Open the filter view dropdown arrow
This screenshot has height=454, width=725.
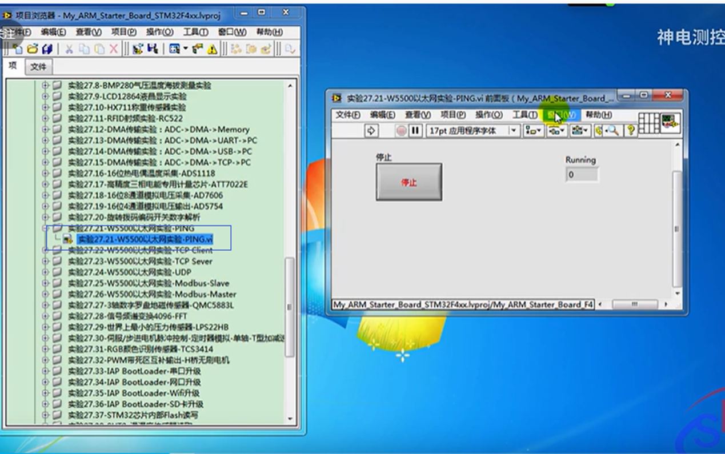(185, 49)
